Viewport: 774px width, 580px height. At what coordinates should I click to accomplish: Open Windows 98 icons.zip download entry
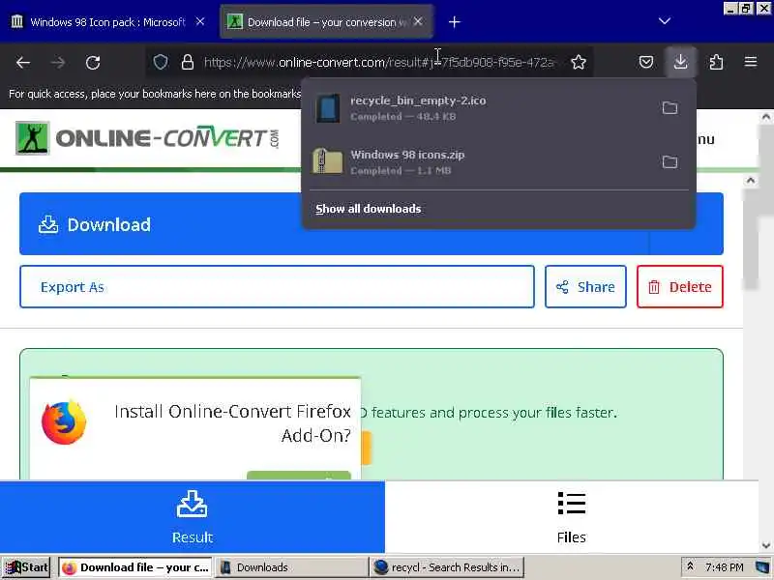(x=481, y=161)
